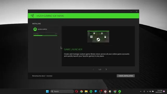Click the 1/6 slide counter
The width and height of the screenshot is (167, 94).
pos(100,69)
